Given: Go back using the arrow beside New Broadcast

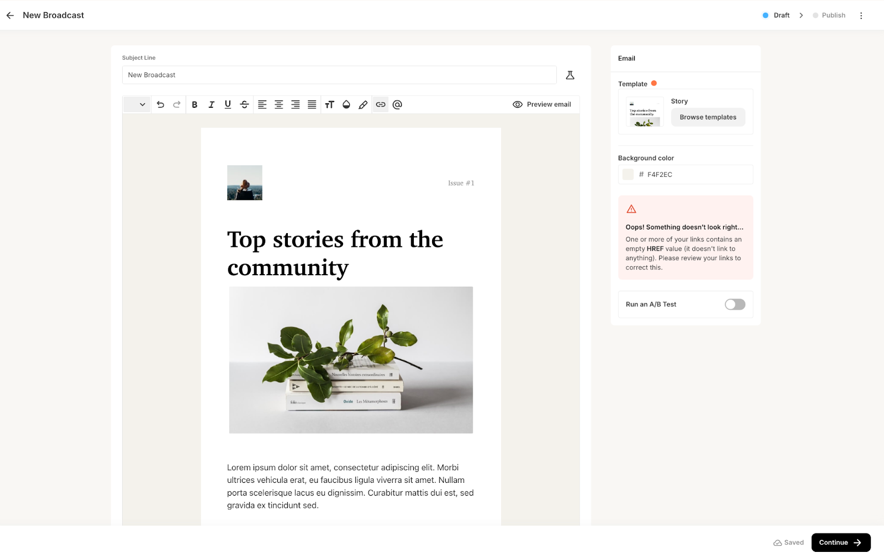Looking at the screenshot, I should (x=10, y=15).
